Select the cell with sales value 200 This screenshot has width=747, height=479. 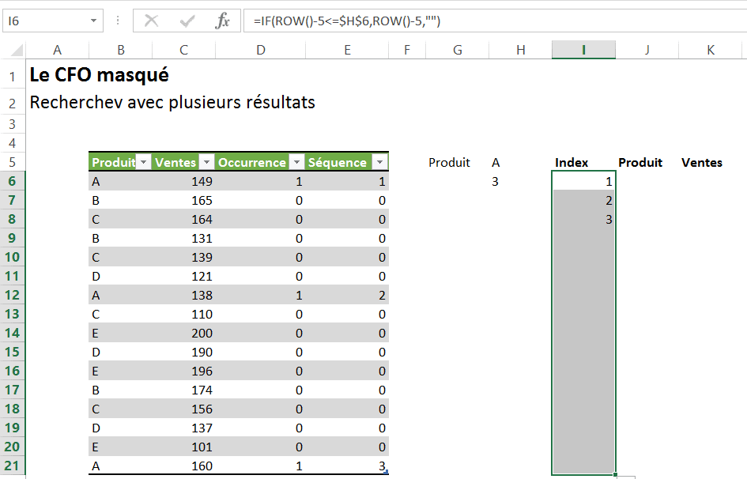point(183,333)
